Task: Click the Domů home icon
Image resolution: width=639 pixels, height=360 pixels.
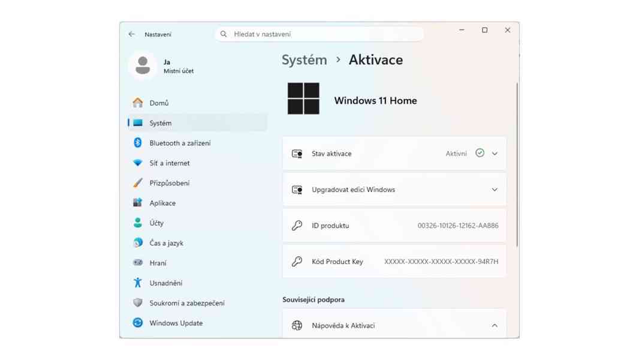Action: pyautogui.click(x=138, y=103)
